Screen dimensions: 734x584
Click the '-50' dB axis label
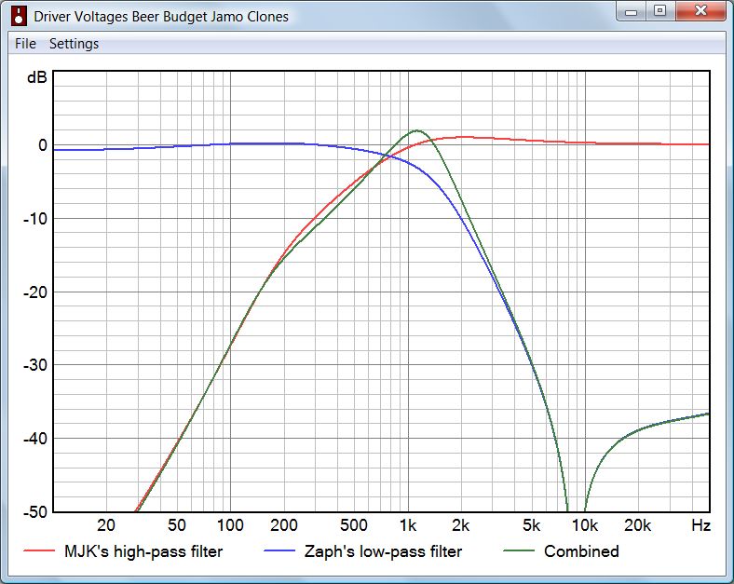coord(35,511)
